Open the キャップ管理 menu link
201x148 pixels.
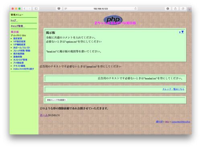pos(18,26)
